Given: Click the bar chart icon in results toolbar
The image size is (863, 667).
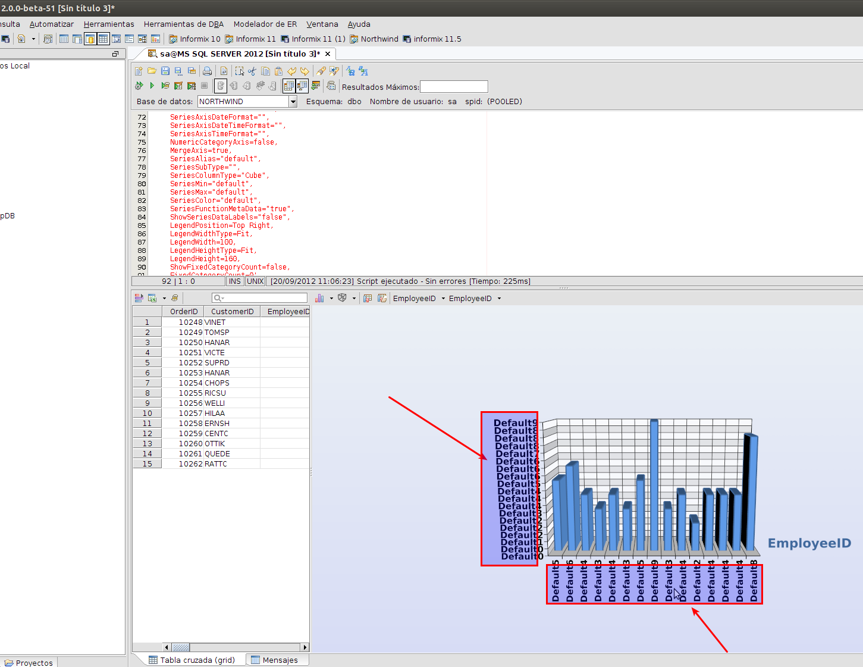Looking at the screenshot, I should point(319,298).
